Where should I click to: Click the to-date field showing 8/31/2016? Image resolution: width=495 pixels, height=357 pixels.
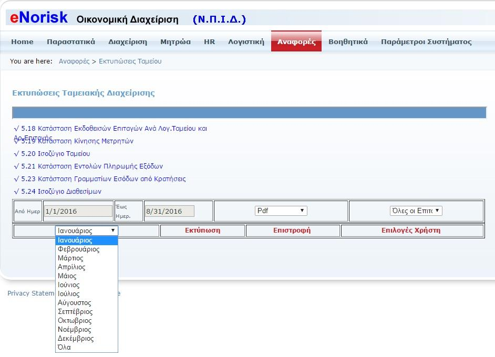[x=170, y=211]
